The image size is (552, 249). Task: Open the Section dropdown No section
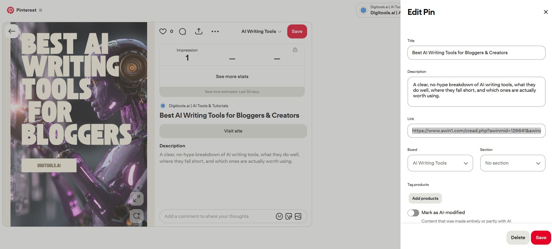coord(513,163)
